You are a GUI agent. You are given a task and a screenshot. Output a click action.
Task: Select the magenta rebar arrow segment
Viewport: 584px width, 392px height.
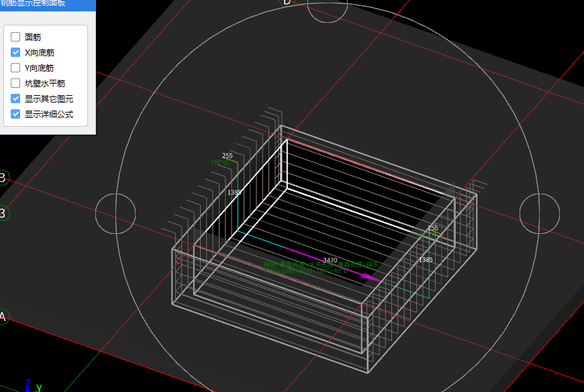click(332, 263)
